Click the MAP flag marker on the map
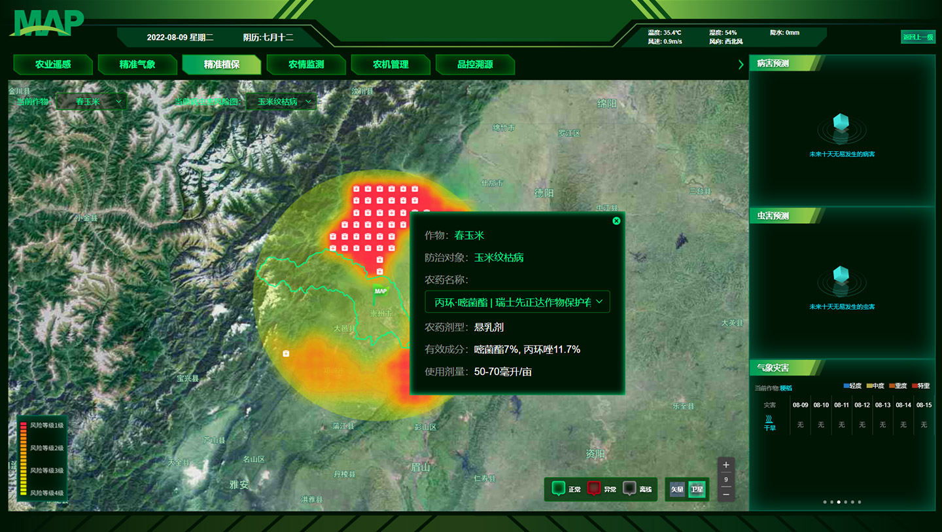Viewport: 942px width, 532px height. click(x=379, y=293)
